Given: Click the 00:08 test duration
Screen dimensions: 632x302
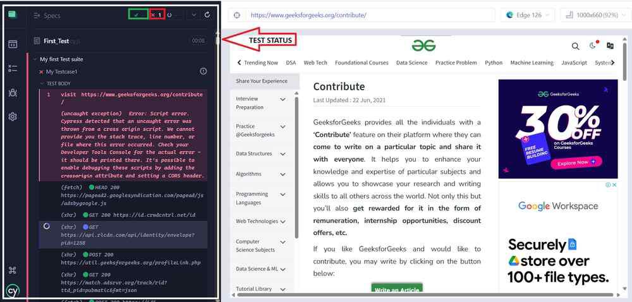Looking at the screenshot, I should (198, 40).
